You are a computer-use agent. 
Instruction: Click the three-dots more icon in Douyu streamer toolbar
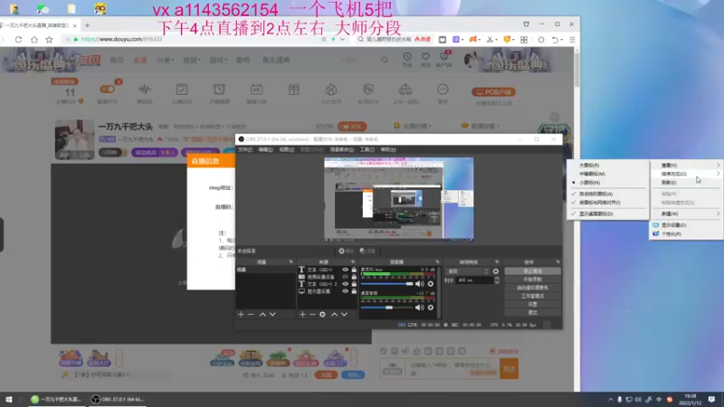pyautogui.click(x=443, y=90)
